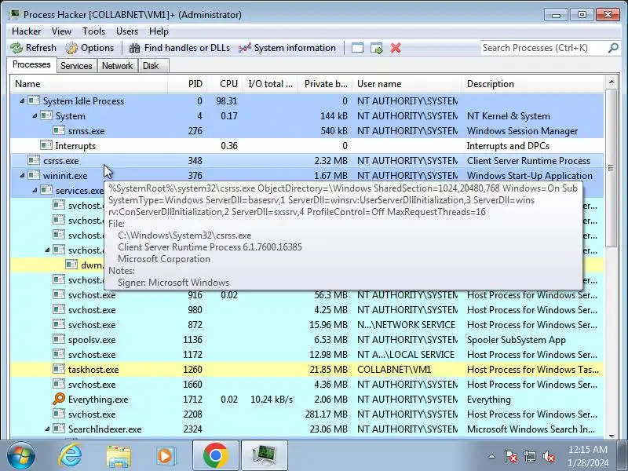Image resolution: width=628 pixels, height=471 pixels.
Task: Collapse the SearchIndexer.exe node
Action: pos(47,429)
